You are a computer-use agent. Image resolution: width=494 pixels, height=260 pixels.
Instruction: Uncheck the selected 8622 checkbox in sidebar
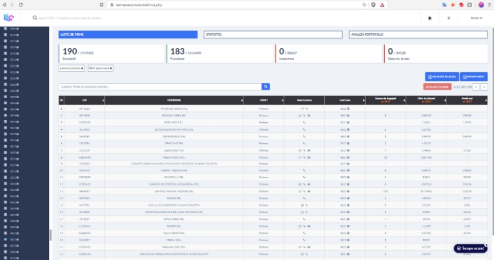pos(5,240)
